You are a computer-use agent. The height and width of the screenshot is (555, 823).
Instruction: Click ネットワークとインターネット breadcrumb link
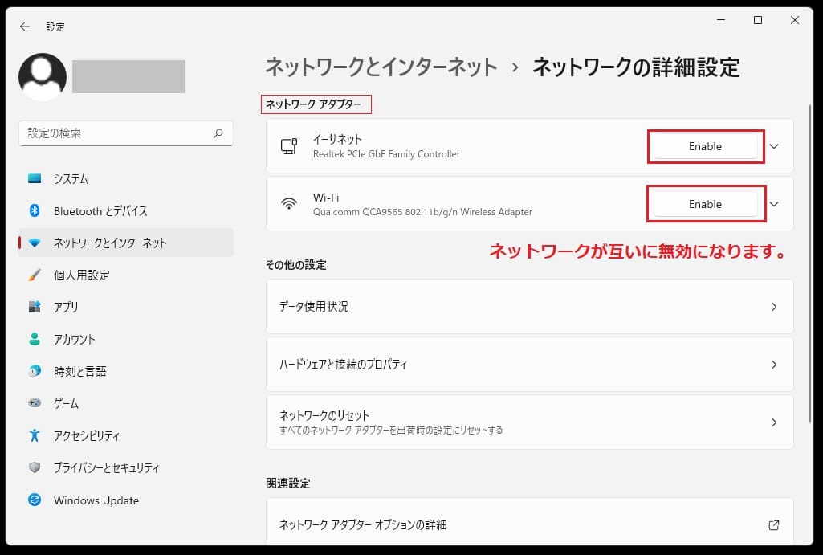tap(381, 67)
